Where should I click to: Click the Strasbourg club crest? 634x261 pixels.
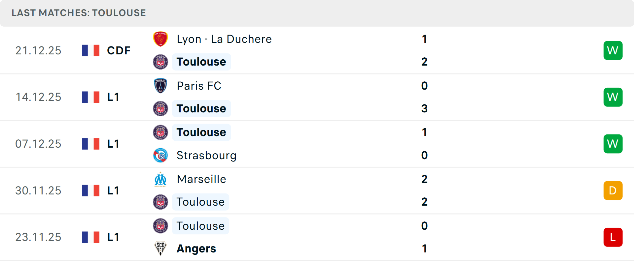point(160,155)
